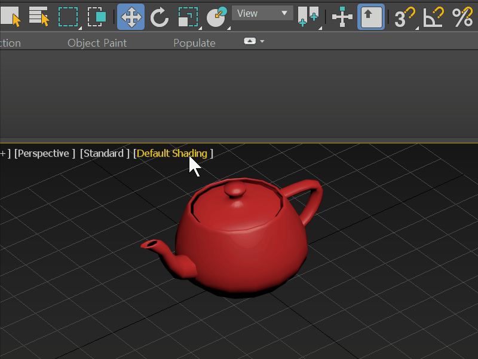Choose Rectangular Selection Region tool
Image resolution: width=478 pixels, height=359 pixels.
(69, 17)
